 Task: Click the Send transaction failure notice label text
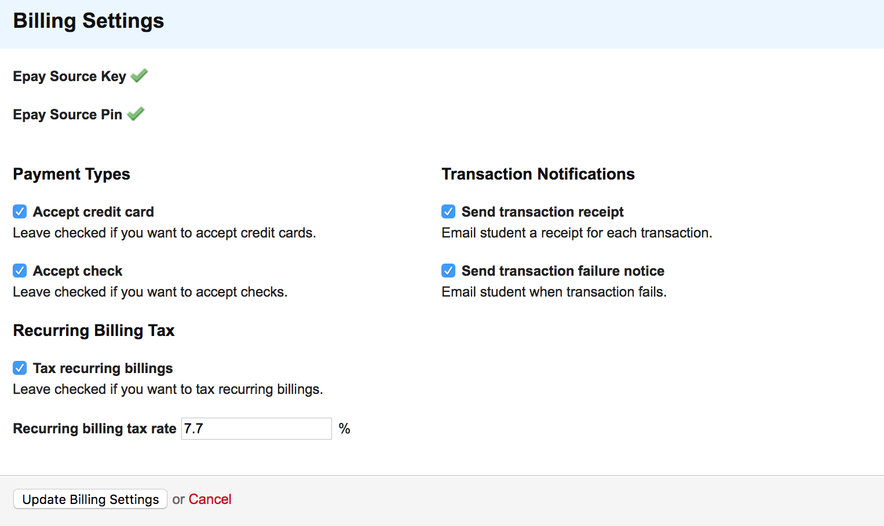click(x=563, y=271)
